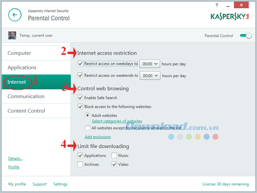Uncheck Restrict access on weekdays

80,64
